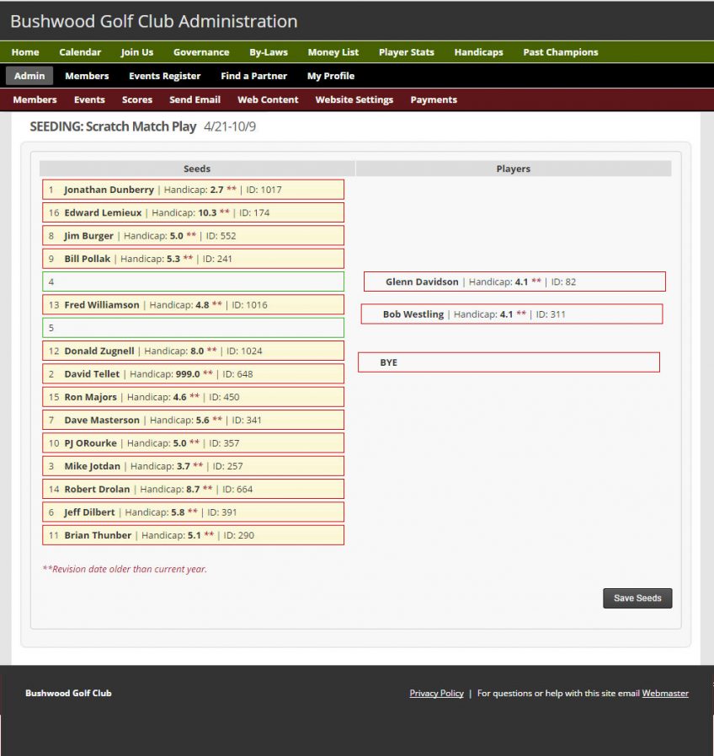Go to Find a Partner
This screenshot has height=756, width=714.
[253, 75]
